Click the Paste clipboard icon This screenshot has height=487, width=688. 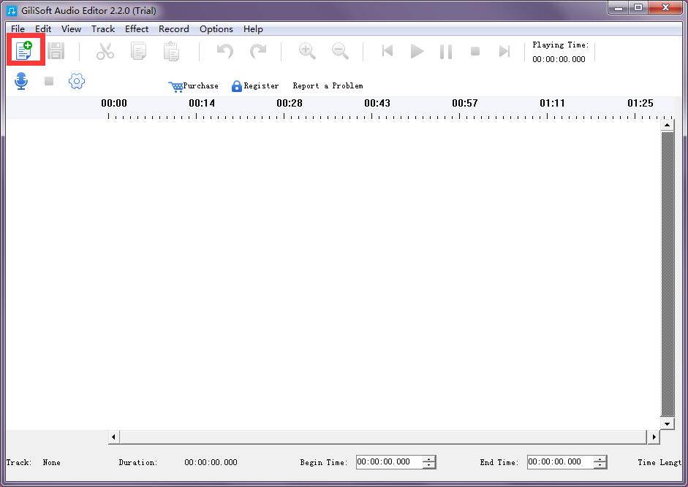(171, 51)
